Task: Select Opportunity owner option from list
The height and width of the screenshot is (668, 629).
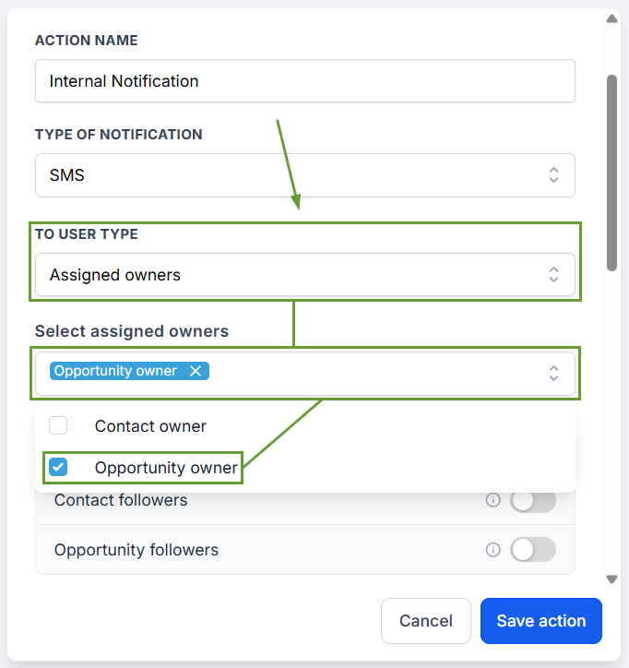Action: 166,468
